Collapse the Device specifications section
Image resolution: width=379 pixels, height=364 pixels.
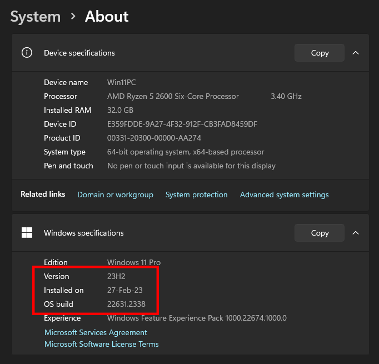tap(356, 53)
